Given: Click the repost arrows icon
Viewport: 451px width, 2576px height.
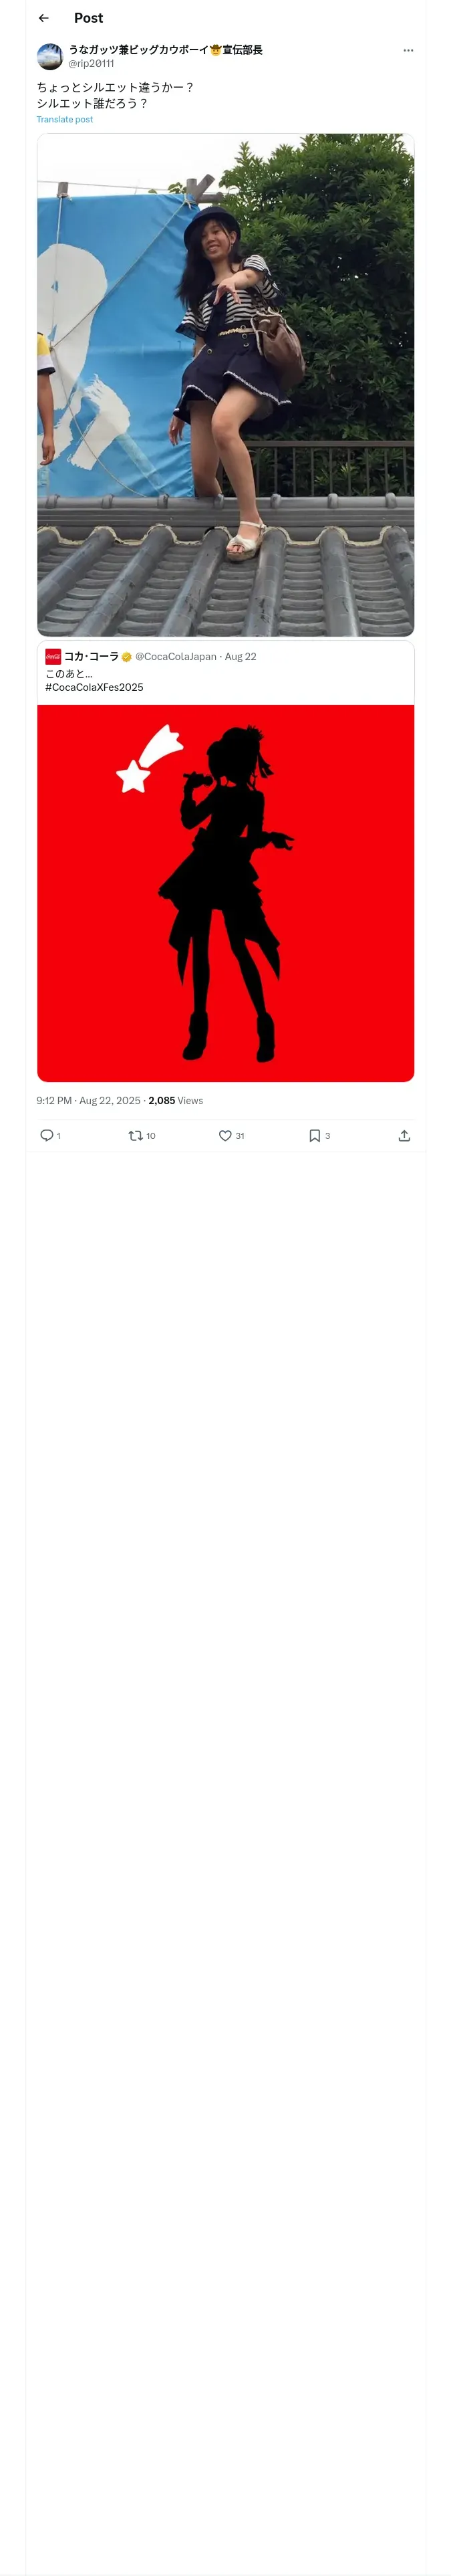Looking at the screenshot, I should point(135,1135).
